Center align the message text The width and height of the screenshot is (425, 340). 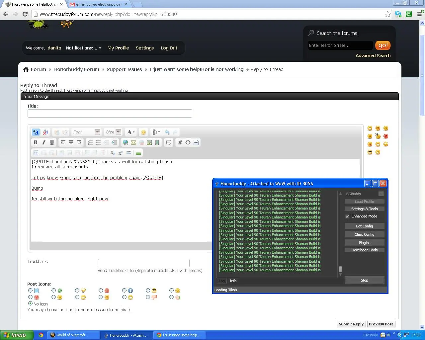coord(71,142)
